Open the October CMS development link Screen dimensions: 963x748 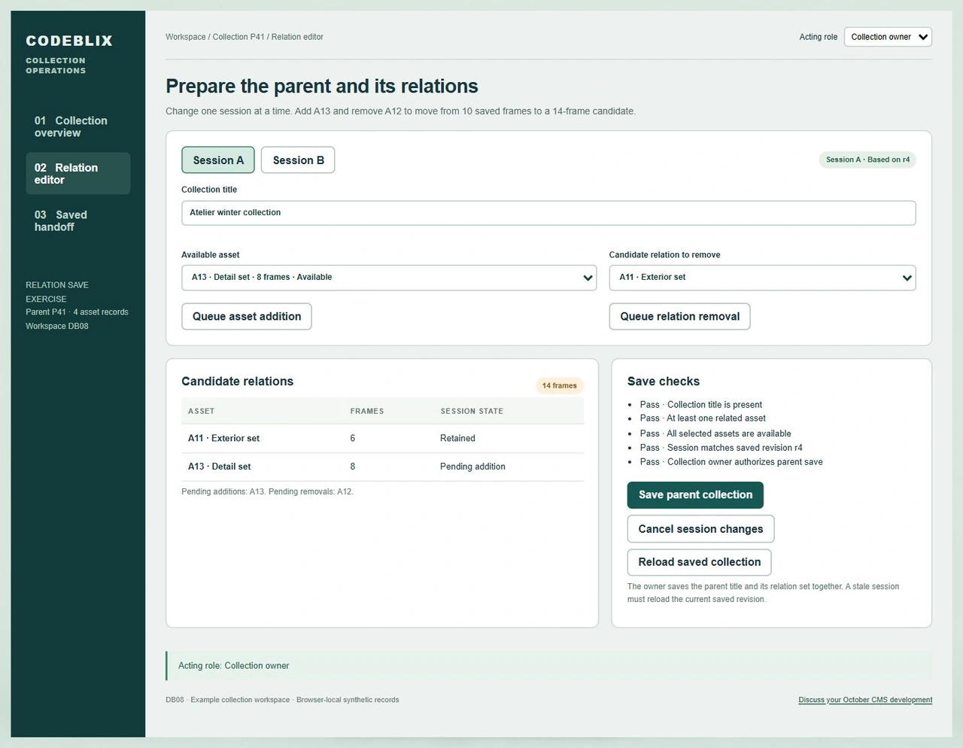pos(865,700)
